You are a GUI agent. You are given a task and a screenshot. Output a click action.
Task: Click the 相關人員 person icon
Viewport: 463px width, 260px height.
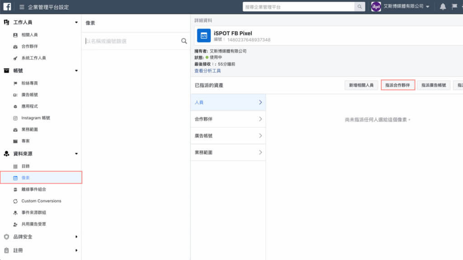pos(15,35)
